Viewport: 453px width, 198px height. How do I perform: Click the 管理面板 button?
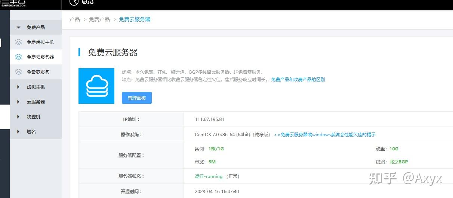point(137,98)
